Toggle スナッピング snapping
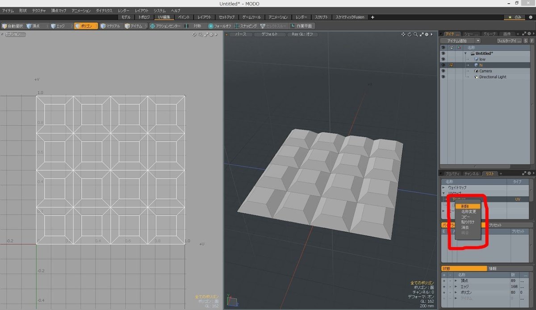Viewport: 536px width, 310px height. click(x=246, y=26)
